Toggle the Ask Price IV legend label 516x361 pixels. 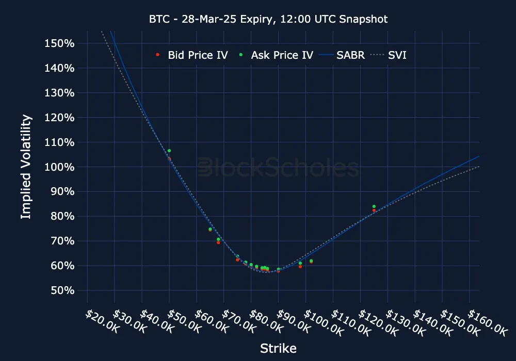[282, 55]
